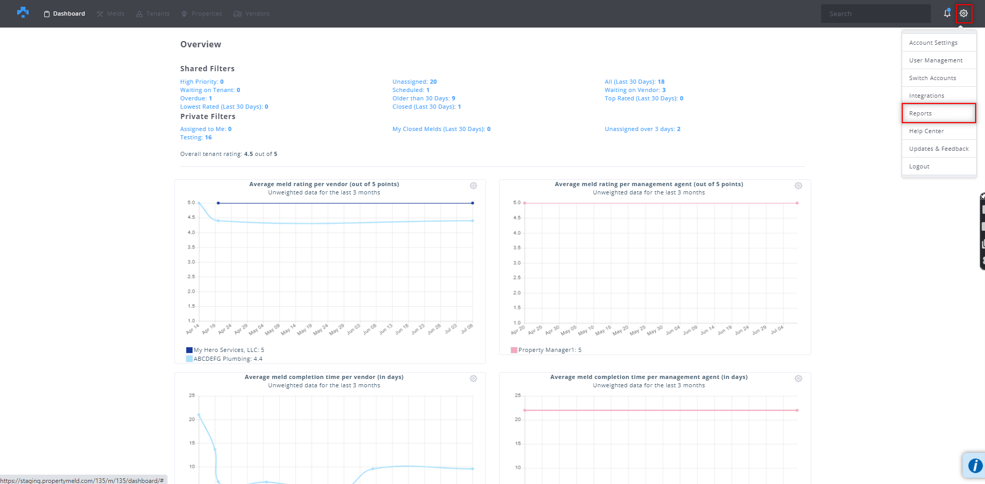The image size is (985, 484).
Task: Go to the Melds navigation tab
Action: [x=110, y=14]
